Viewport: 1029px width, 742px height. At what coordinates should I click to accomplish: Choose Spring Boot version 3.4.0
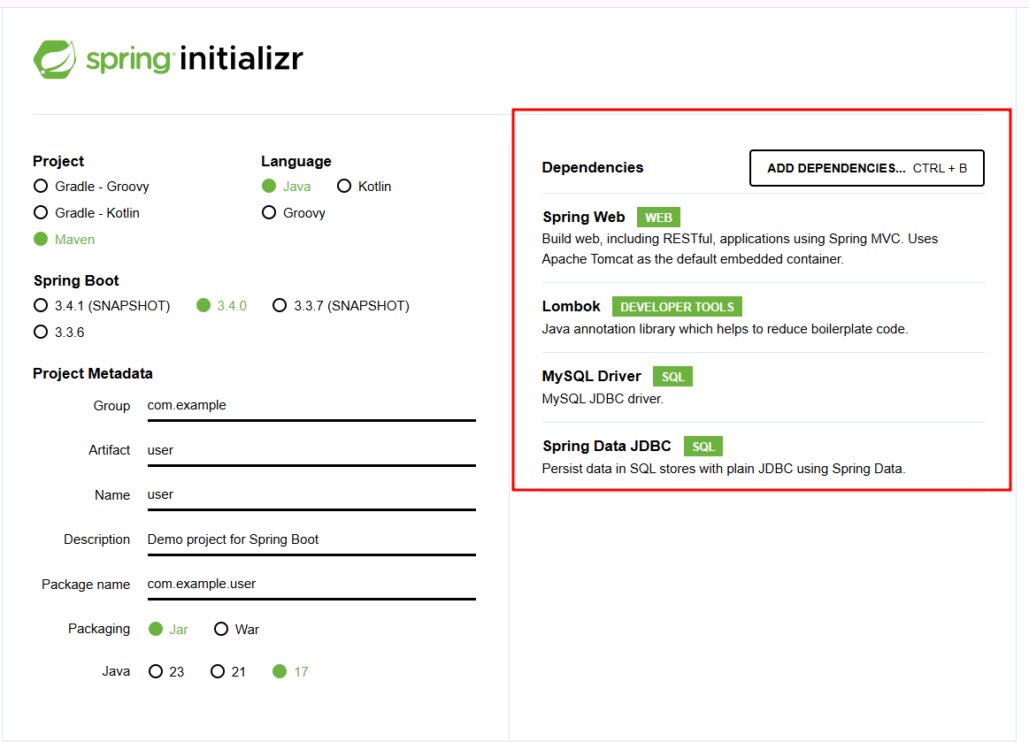[222, 306]
